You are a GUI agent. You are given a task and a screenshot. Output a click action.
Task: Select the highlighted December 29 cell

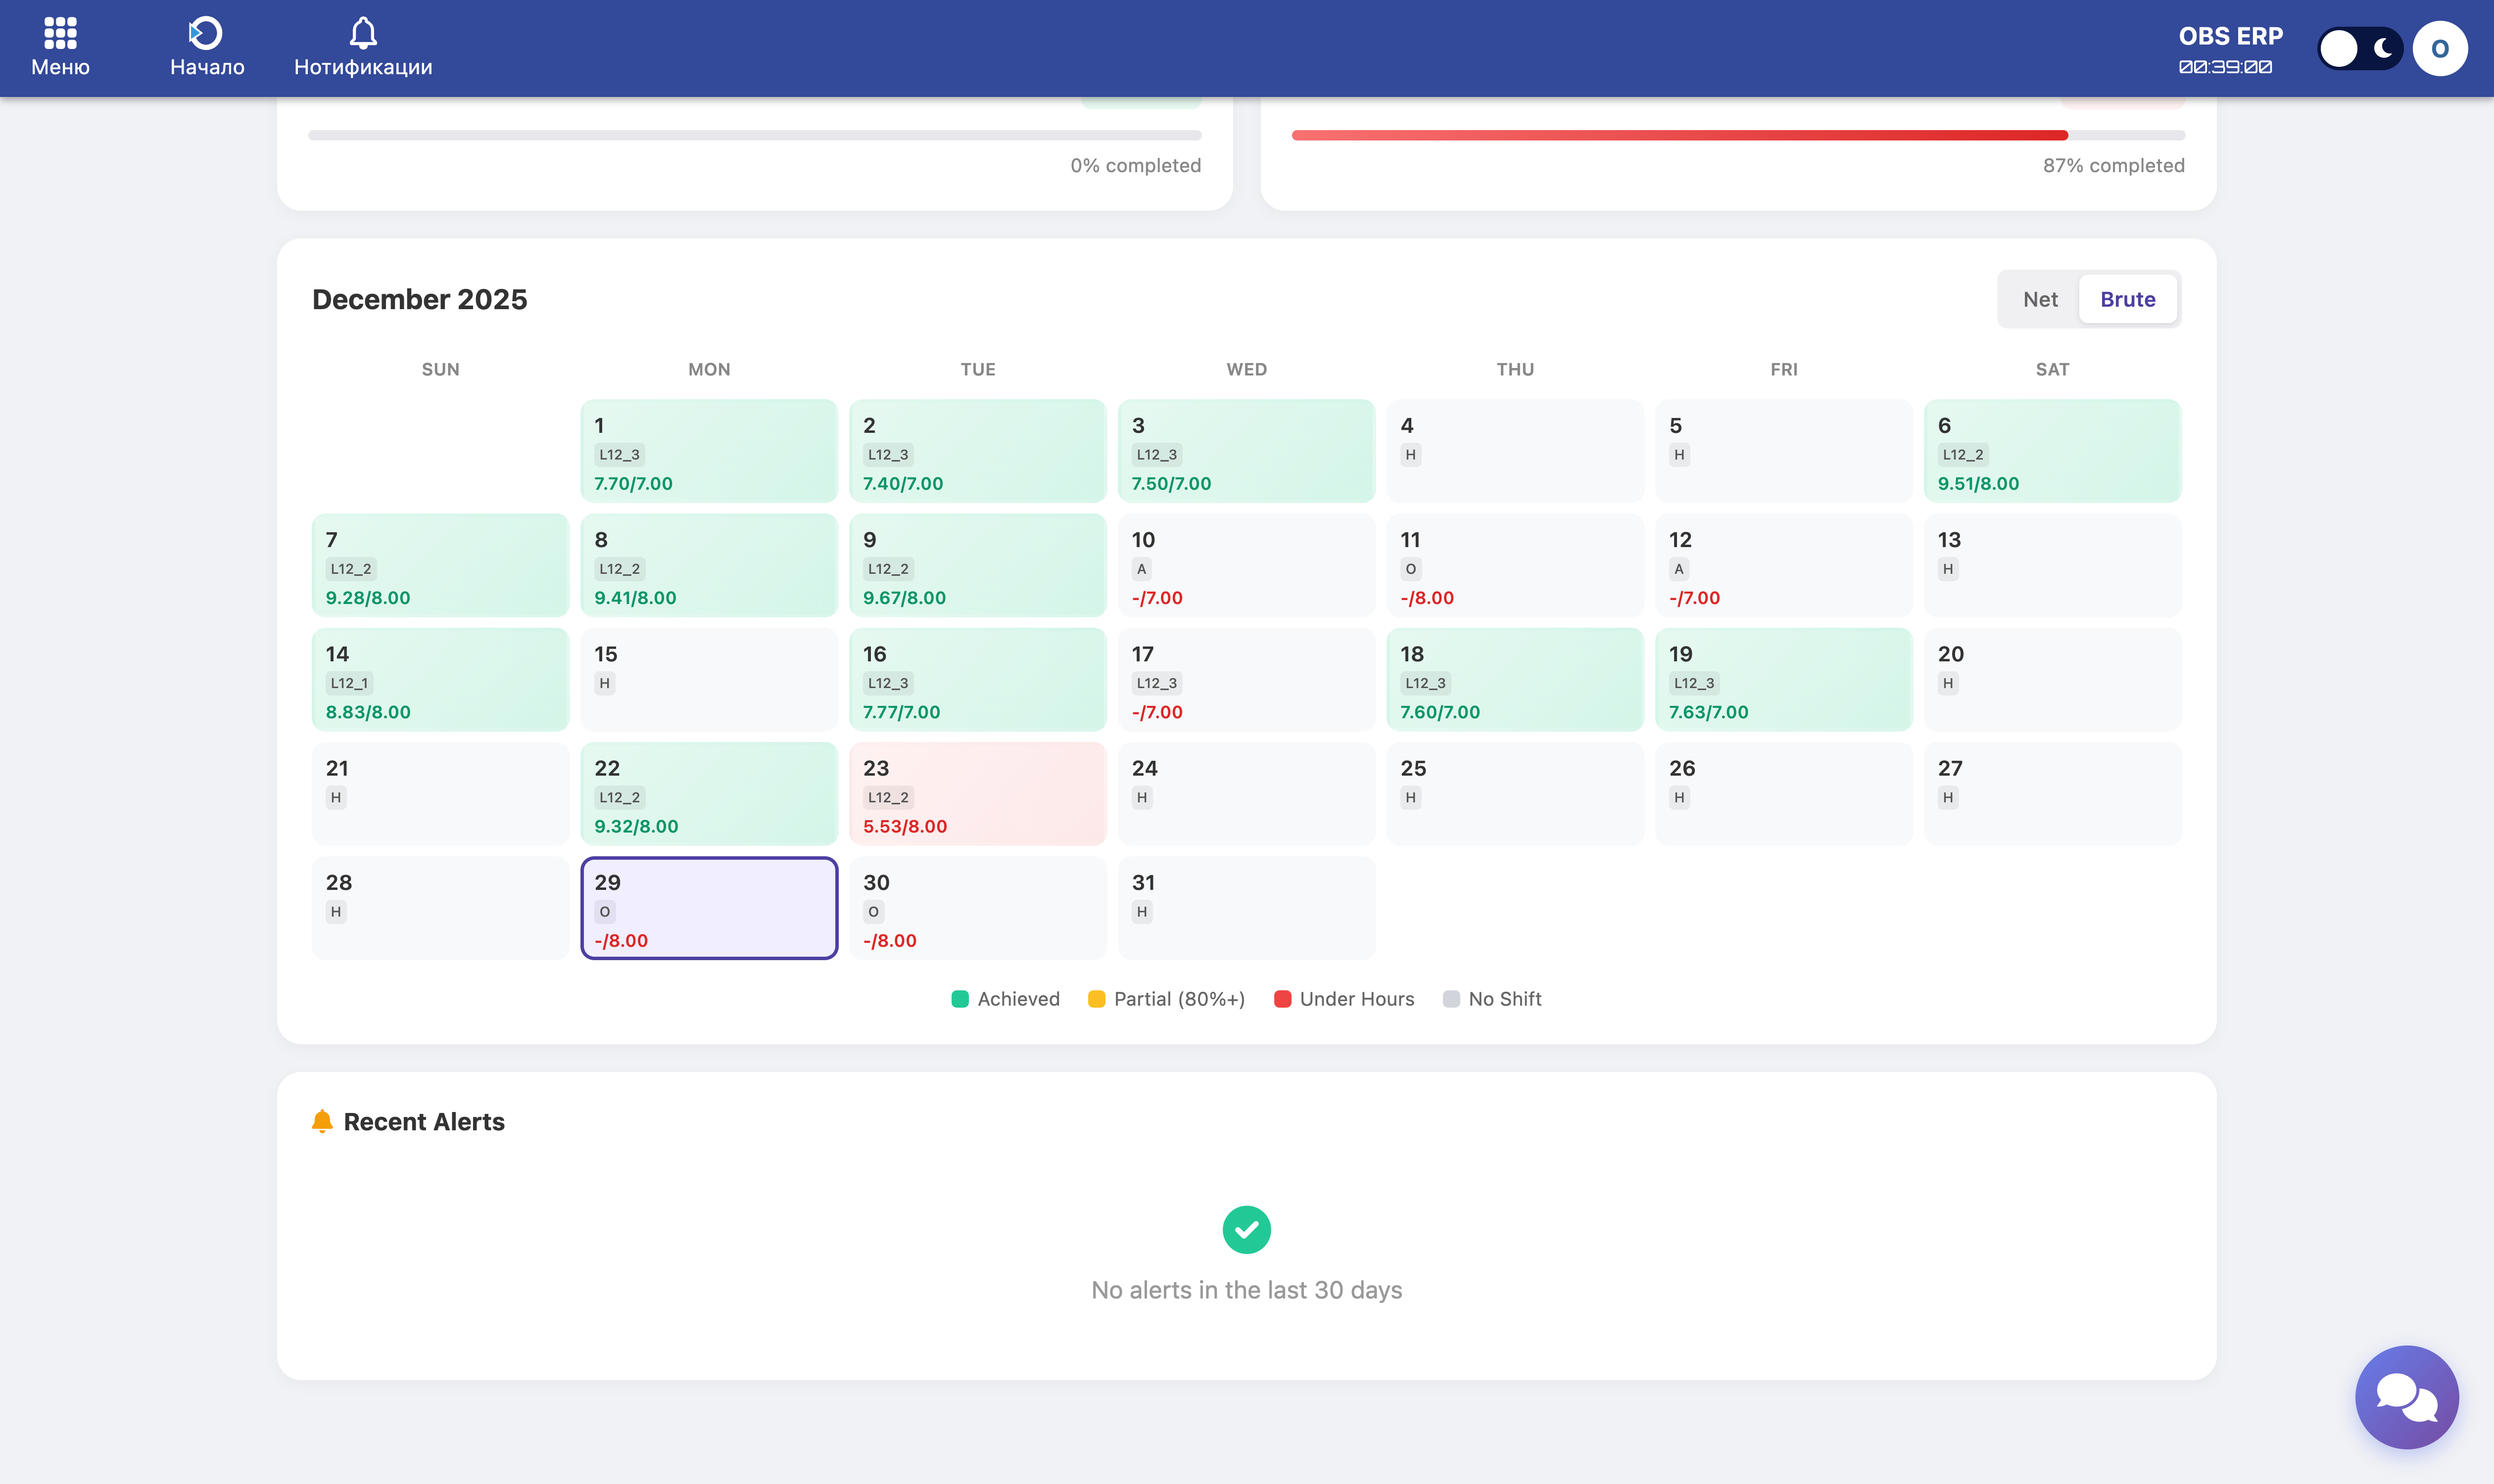[709, 908]
